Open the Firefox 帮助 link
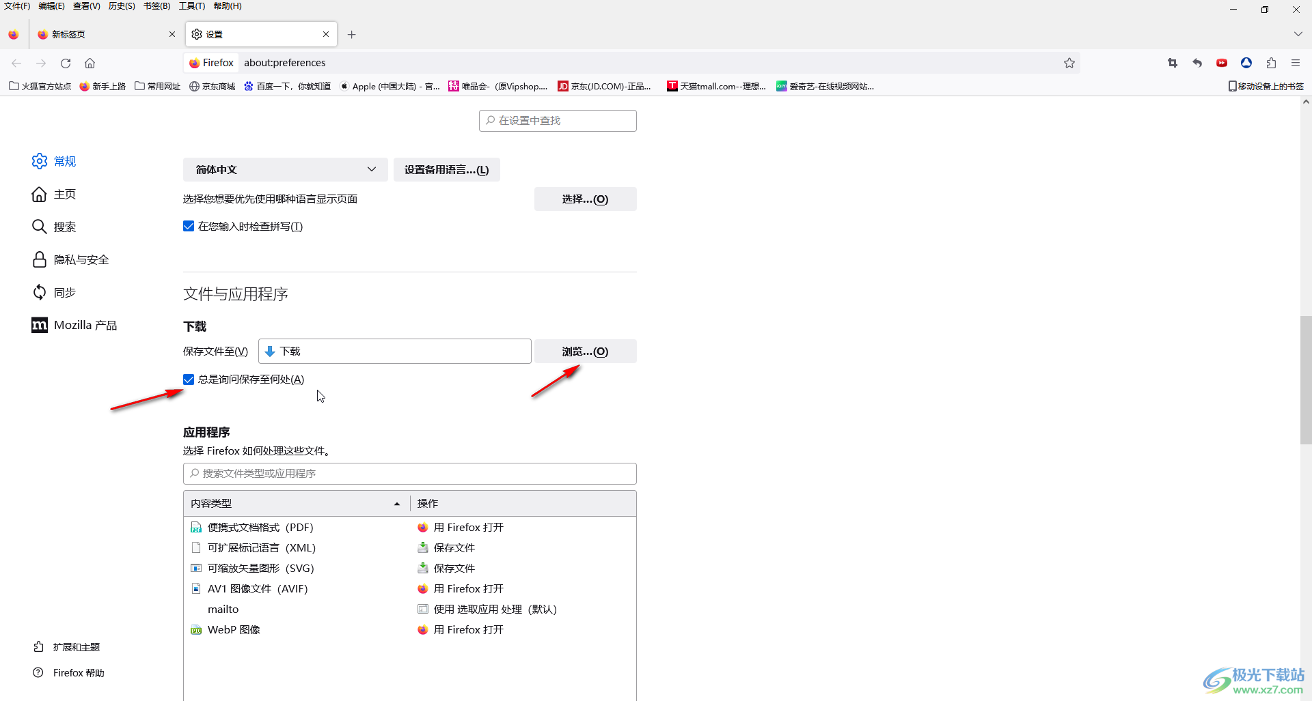 (68, 672)
